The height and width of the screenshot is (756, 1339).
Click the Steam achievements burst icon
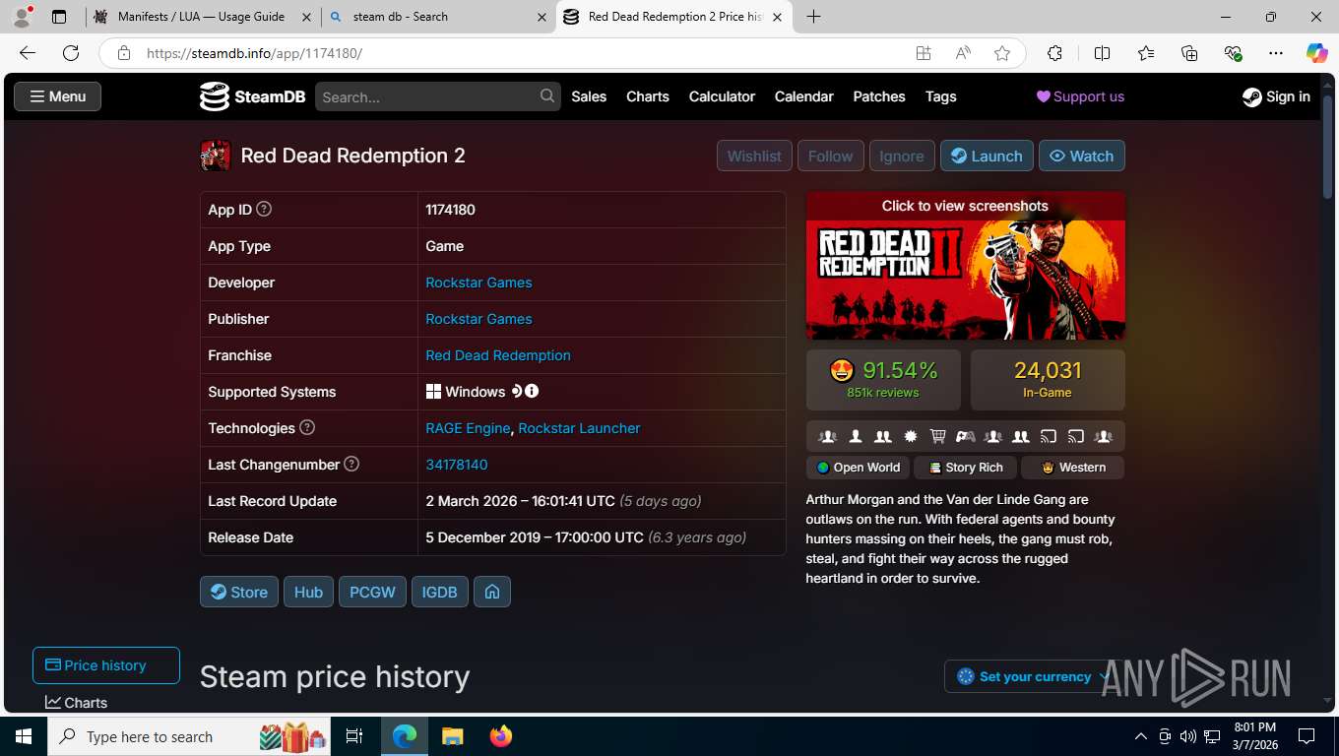911,436
